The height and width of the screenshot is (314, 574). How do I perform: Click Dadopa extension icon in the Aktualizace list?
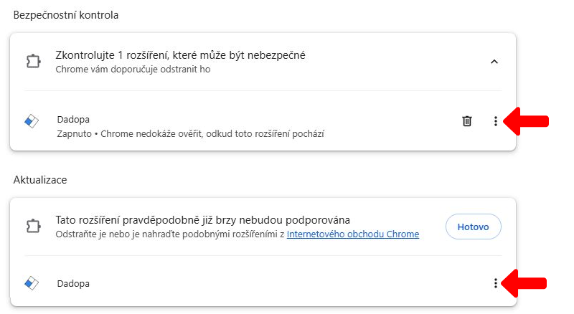coord(32,283)
